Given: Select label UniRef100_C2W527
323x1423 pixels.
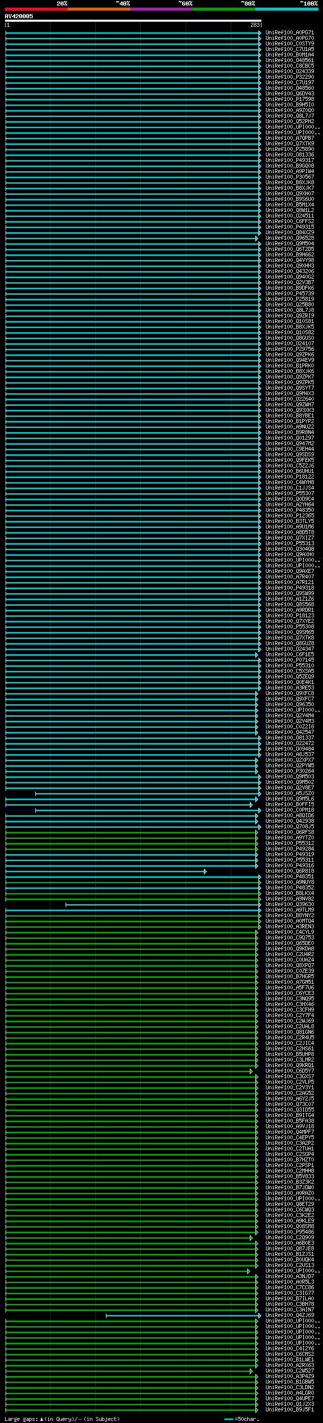Looking at the screenshot, I should point(290,1371).
